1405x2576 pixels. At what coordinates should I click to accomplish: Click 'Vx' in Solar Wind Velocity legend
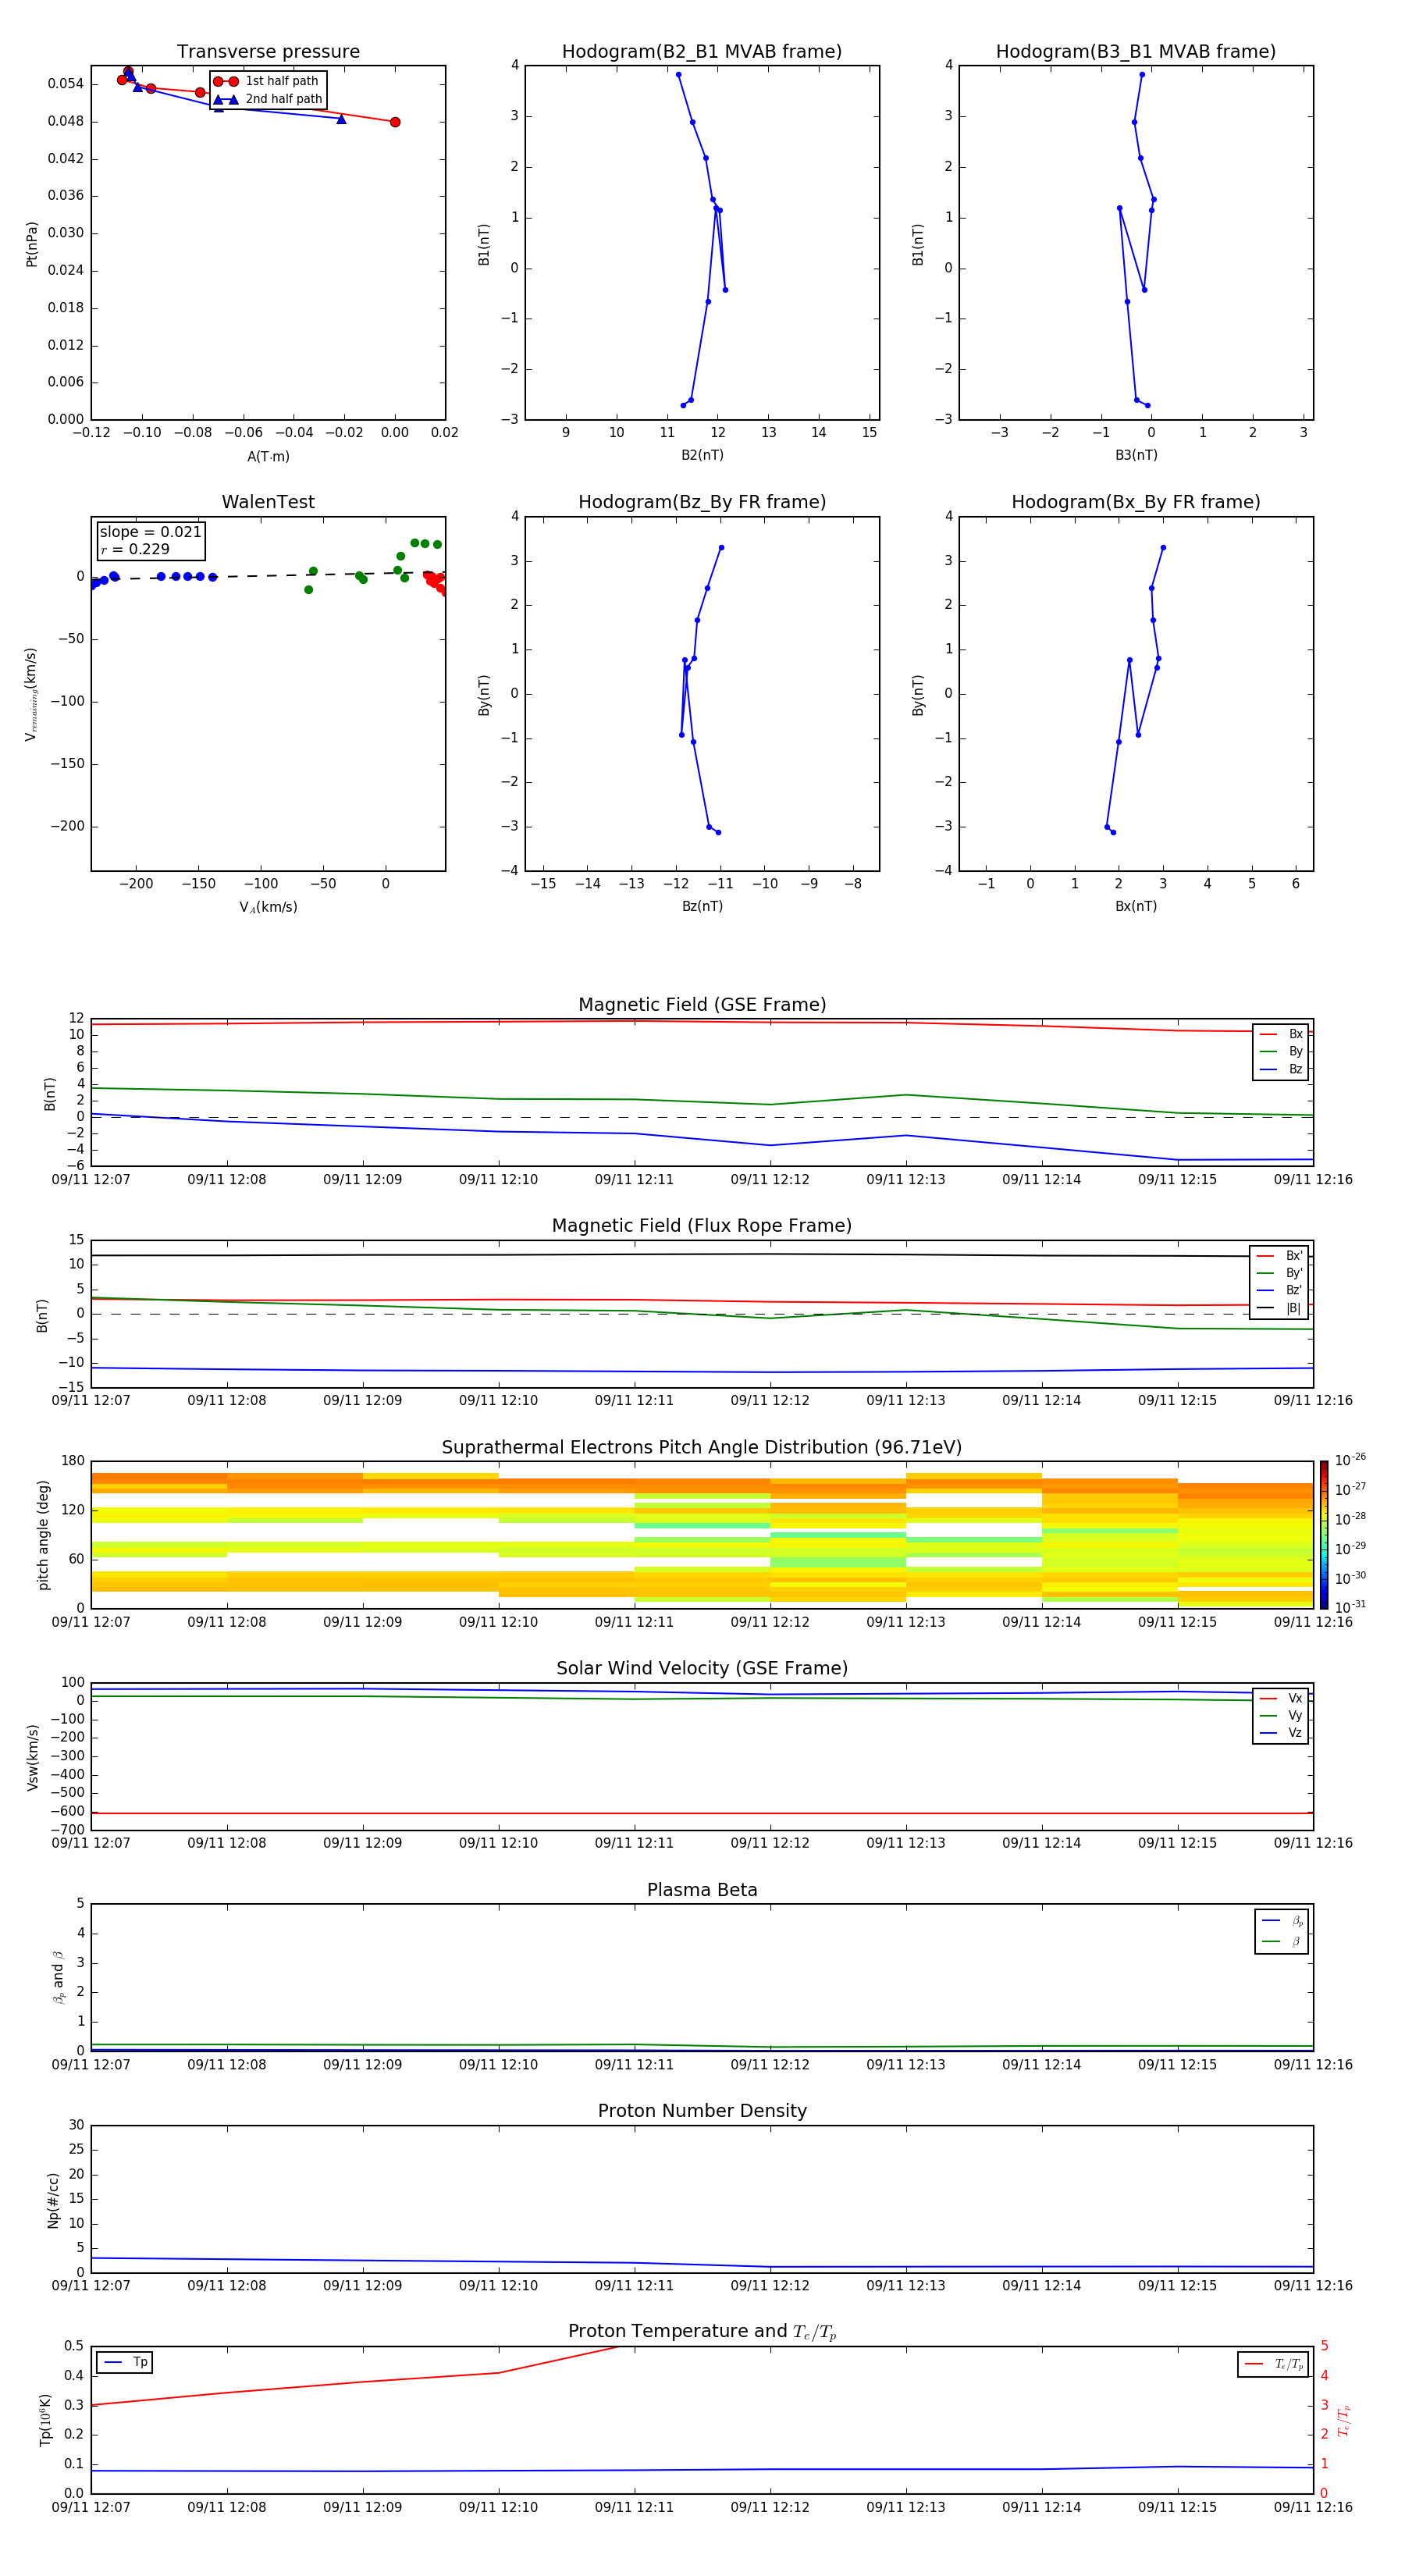pyautogui.click(x=1295, y=1698)
